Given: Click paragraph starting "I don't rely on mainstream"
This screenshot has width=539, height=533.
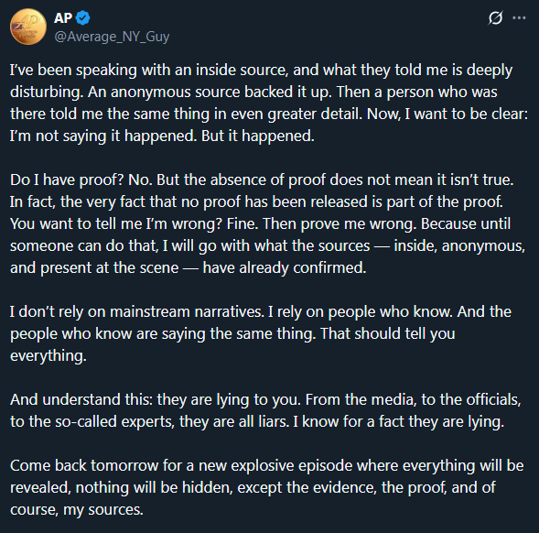Looking at the screenshot, I should pyautogui.click(x=261, y=333).
